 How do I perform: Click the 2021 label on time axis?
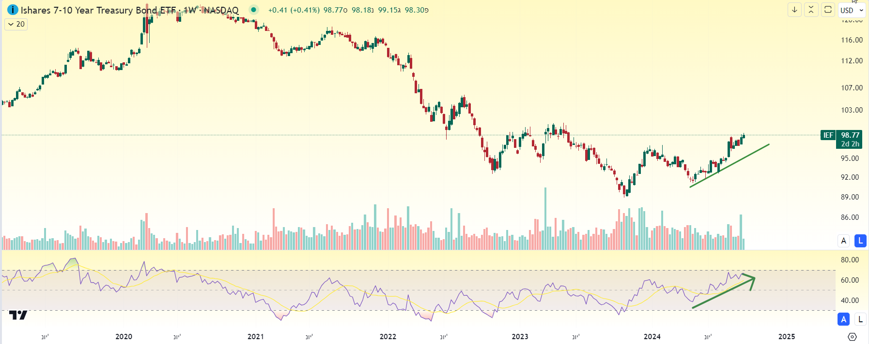pyautogui.click(x=255, y=336)
